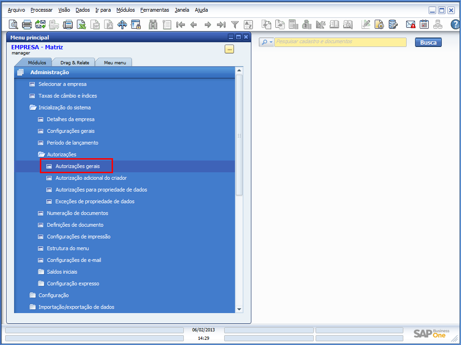This screenshot has height=345, width=461.
Task: Open messages/alerts envelope icon
Action: coord(410,24)
